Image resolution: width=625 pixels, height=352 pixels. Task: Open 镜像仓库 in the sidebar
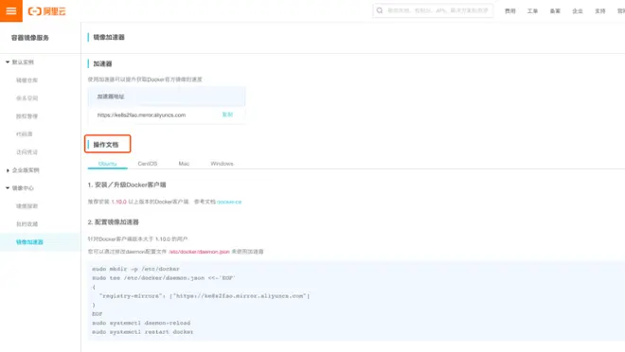point(27,80)
